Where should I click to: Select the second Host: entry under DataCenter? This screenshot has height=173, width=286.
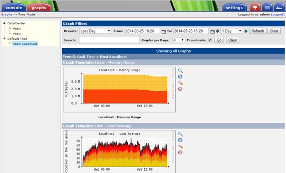pos(17,33)
